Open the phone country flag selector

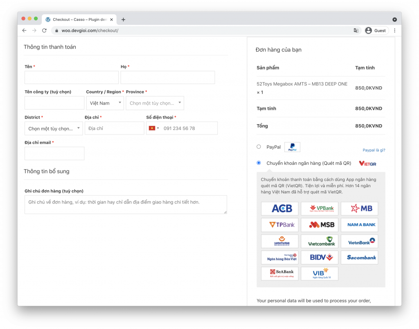(x=154, y=128)
